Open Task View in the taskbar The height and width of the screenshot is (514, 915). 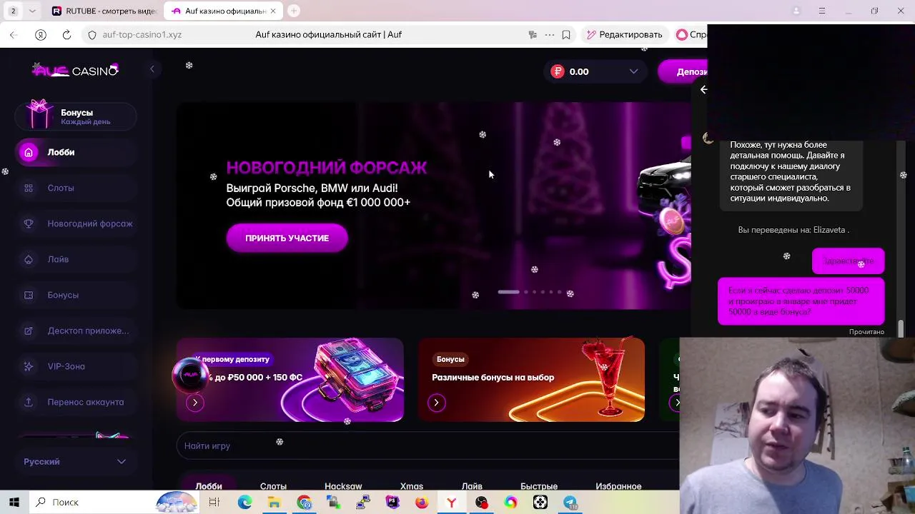pos(214,502)
